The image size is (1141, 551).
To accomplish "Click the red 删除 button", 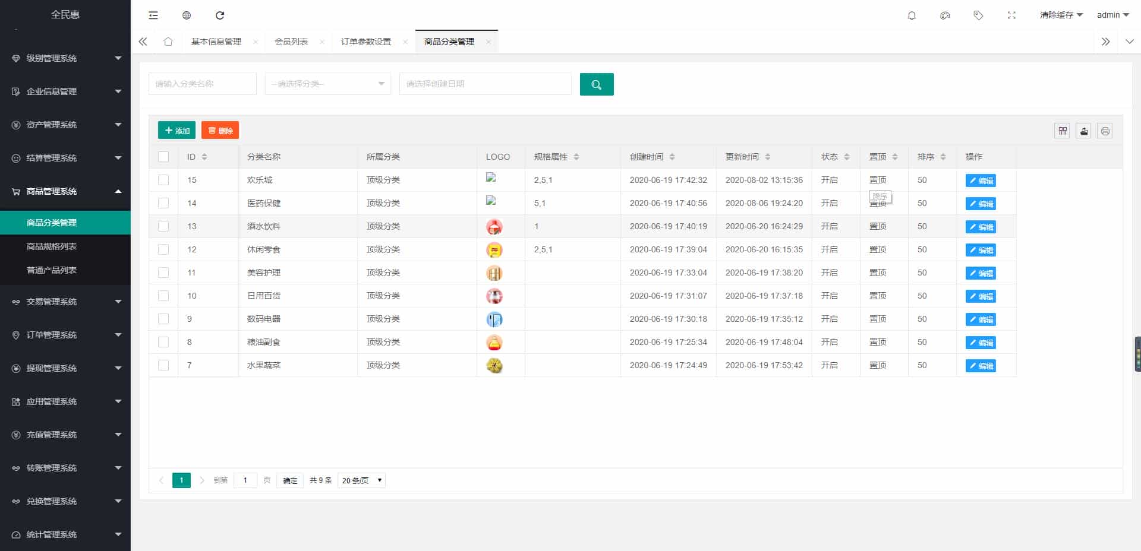I will (x=220, y=130).
